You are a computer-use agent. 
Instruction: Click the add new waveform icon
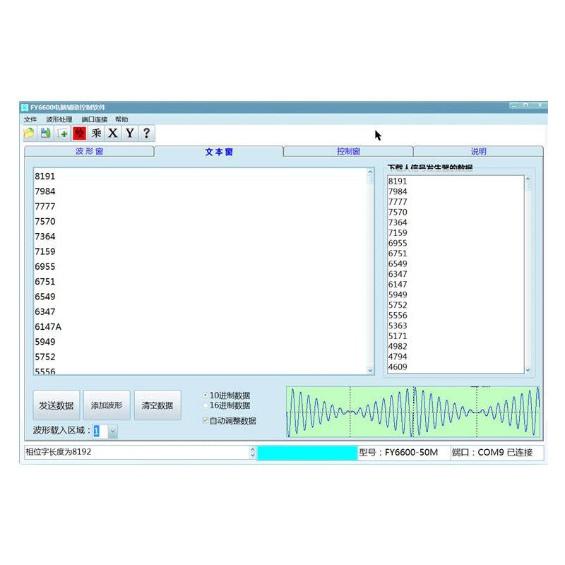coord(63,133)
